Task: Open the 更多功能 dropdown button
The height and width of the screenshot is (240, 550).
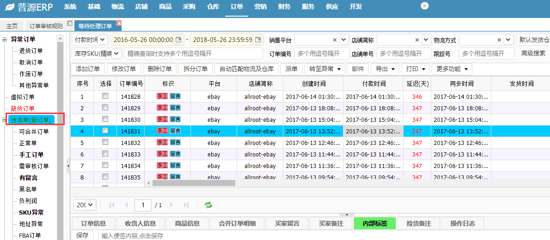Action: [x=452, y=69]
